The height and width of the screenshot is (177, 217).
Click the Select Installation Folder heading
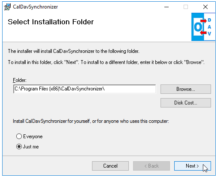coord(51,22)
